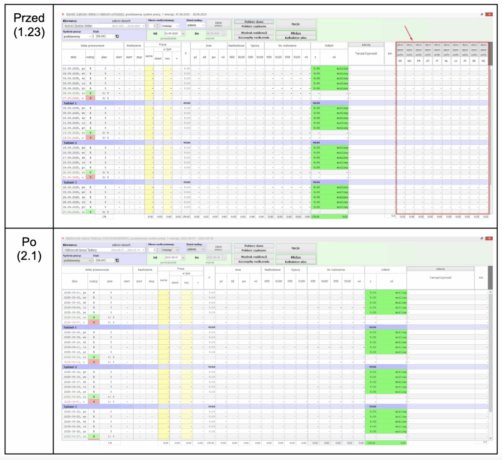Click Pobierz zapisane in the 2.1 window
The image size is (502, 460).
point(253,250)
